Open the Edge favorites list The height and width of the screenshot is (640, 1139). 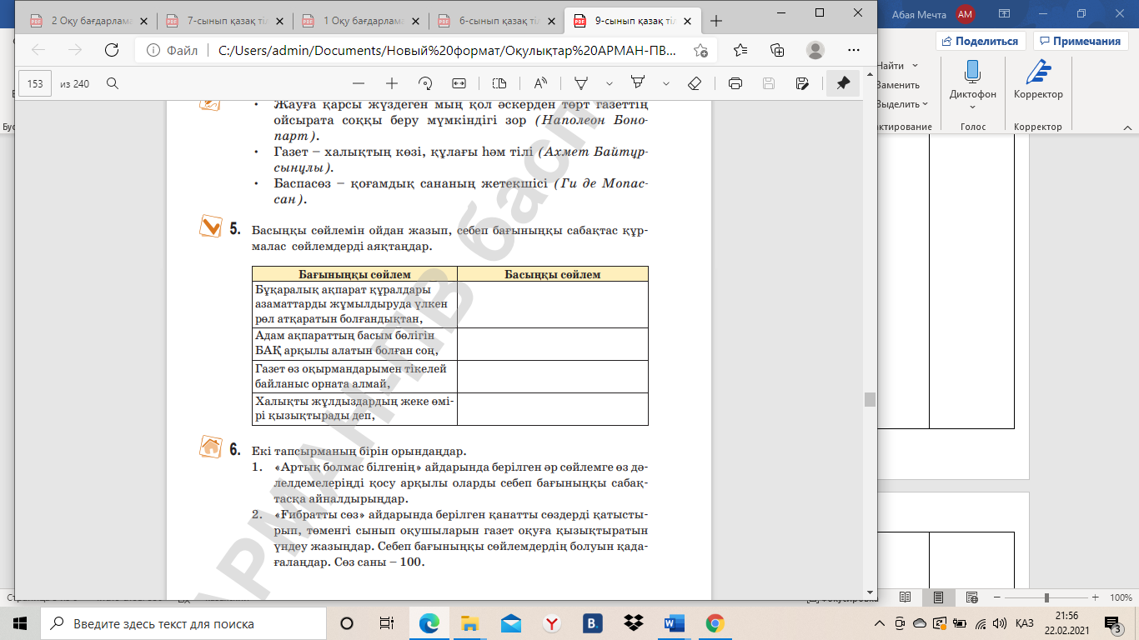pos(740,50)
